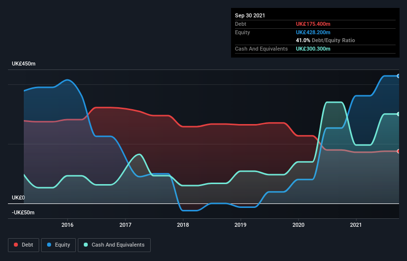Viewport: 407px width, 261px height.
Task: Click the UK£0 y-axis label
Action: [x=18, y=198]
